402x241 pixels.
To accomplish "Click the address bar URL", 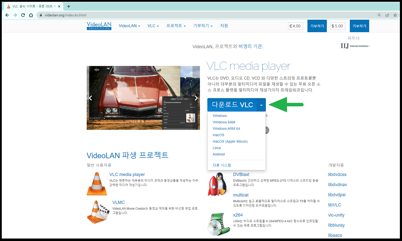I will point(65,15).
